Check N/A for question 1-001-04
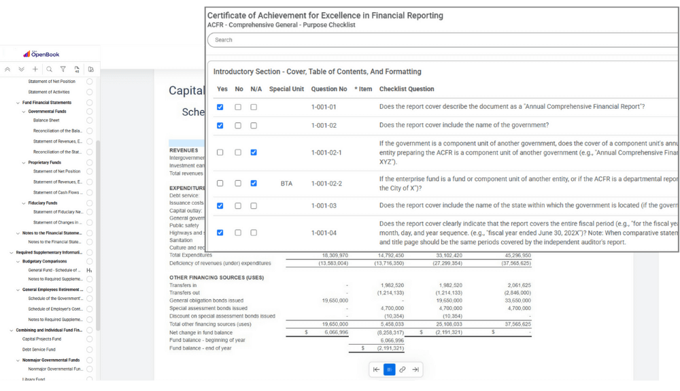Screen dimensions: 680x391 (x=254, y=233)
